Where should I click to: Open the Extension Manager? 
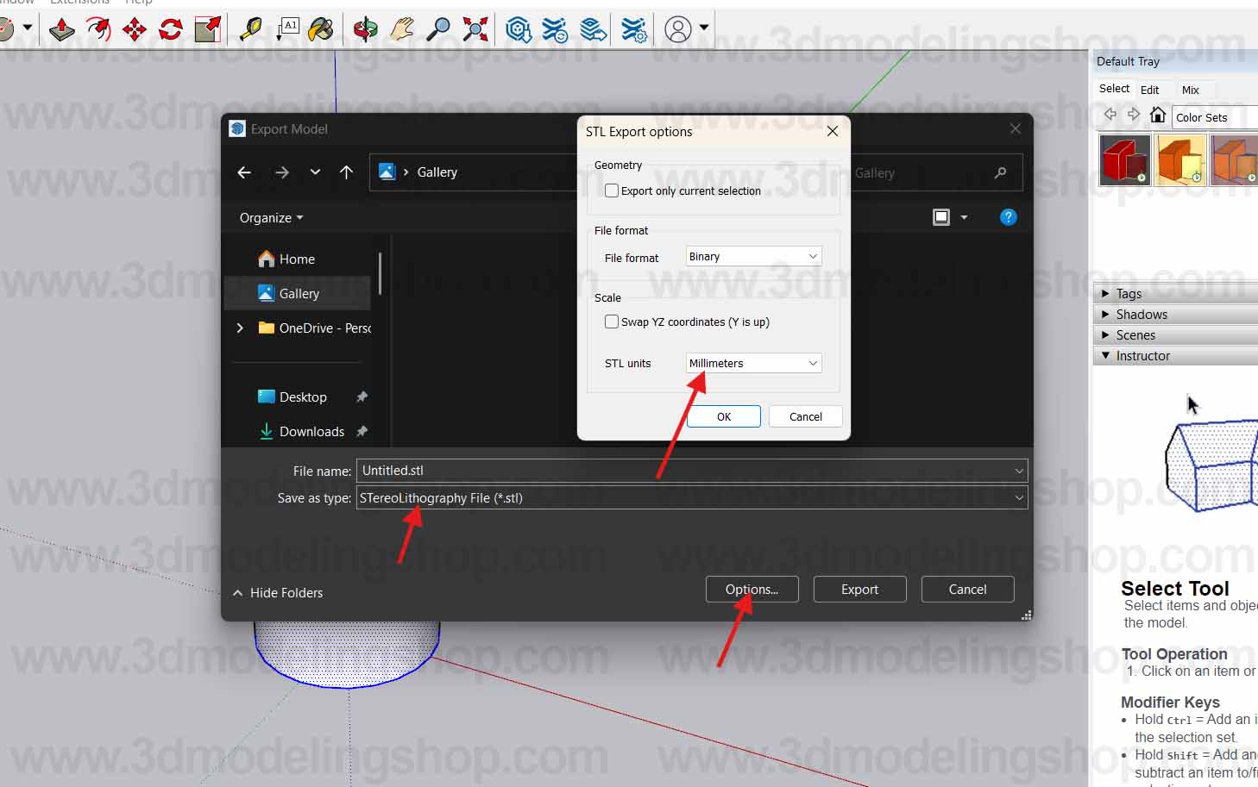pyautogui.click(x=634, y=29)
